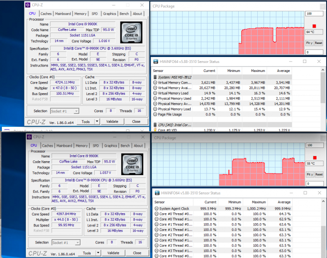Screen dimensions: 327x258
Task: Click the System MSI MS-7B12 group icon
Action: tap(155, 77)
